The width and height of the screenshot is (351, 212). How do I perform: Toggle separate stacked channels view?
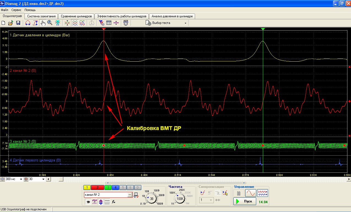tap(75, 23)
